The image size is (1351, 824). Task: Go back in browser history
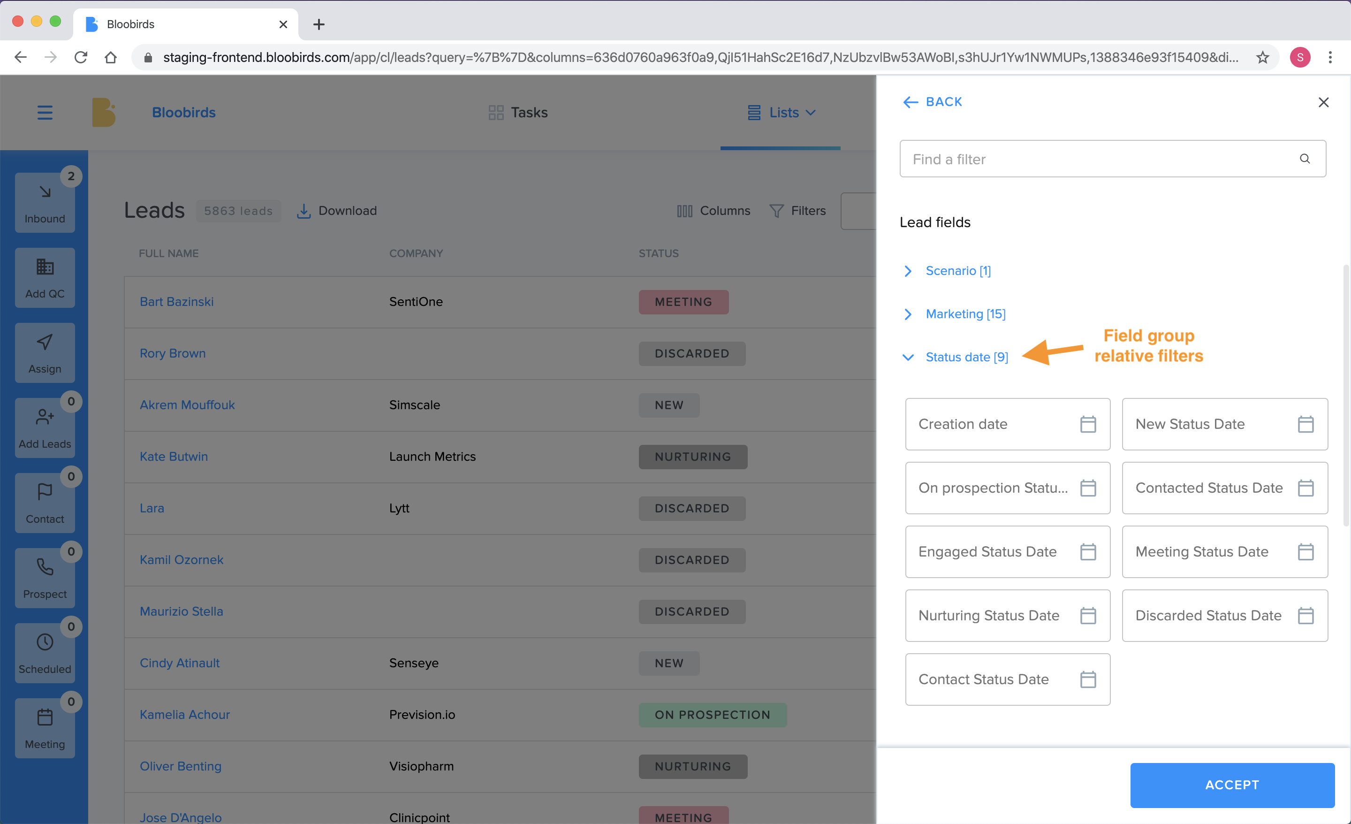(20, 57)
